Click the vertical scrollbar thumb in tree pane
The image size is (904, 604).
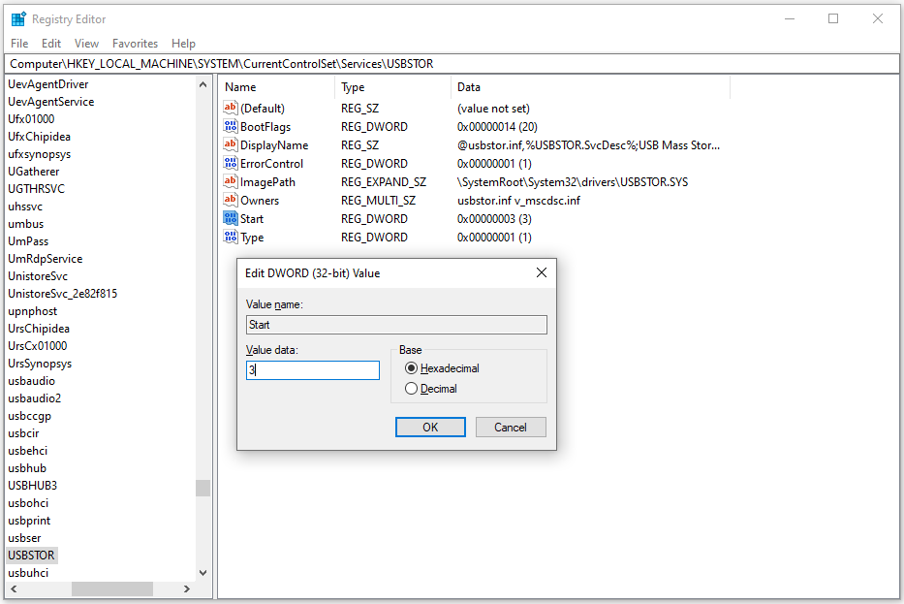(x=203, y=488)
